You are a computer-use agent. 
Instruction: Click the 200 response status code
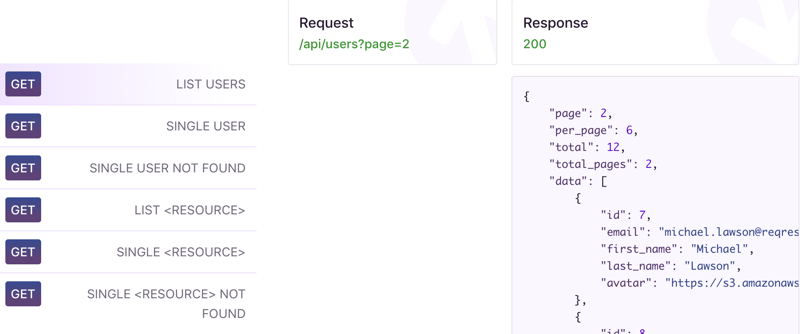click(x=535, y=44)
